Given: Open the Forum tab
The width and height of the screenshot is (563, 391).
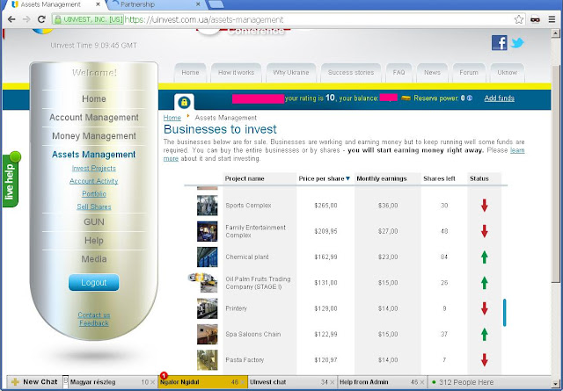Looking at the screenshot, I should point(469,72).
